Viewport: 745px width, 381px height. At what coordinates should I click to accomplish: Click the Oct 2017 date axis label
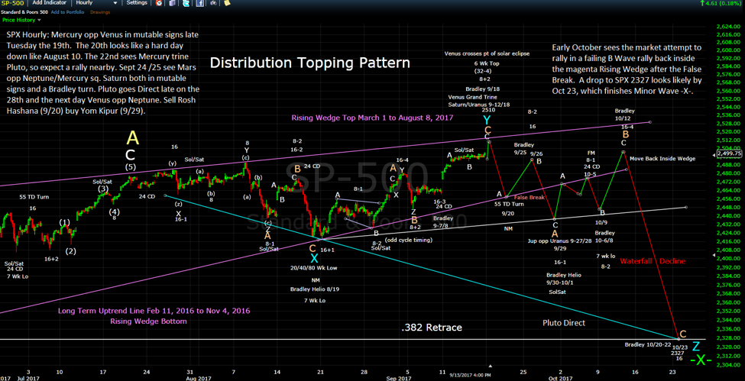click(x=560, y=378)
